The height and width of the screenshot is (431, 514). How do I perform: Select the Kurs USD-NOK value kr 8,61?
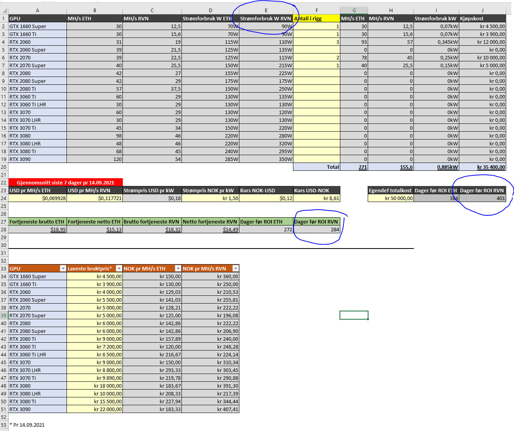tap(316, 198)
